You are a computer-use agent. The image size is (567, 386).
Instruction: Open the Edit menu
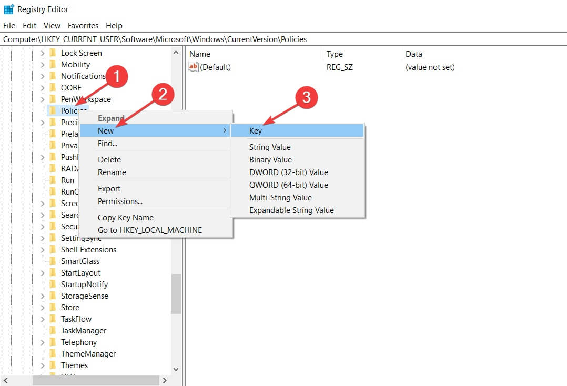coord(29,26)
